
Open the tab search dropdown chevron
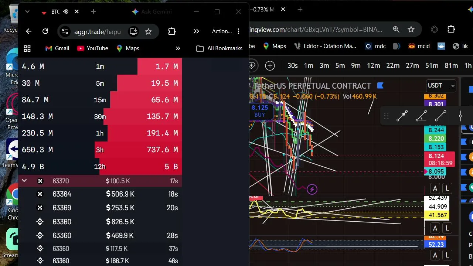click(27, 12)
